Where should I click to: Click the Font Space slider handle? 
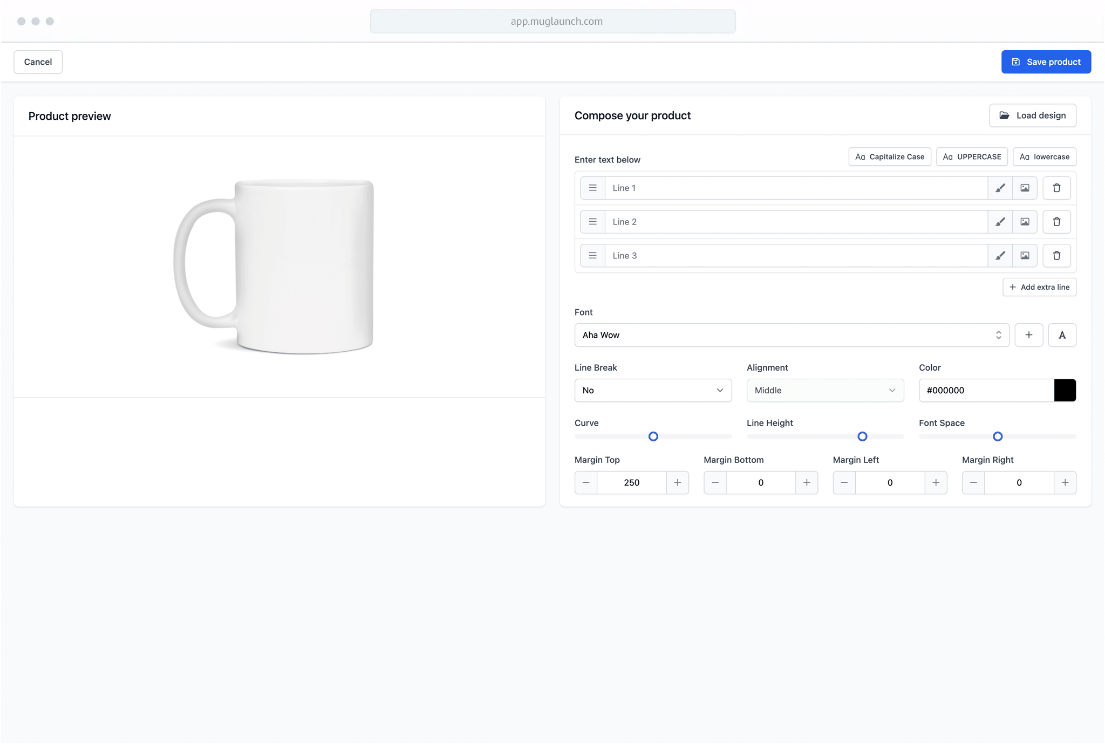[998, 436]
